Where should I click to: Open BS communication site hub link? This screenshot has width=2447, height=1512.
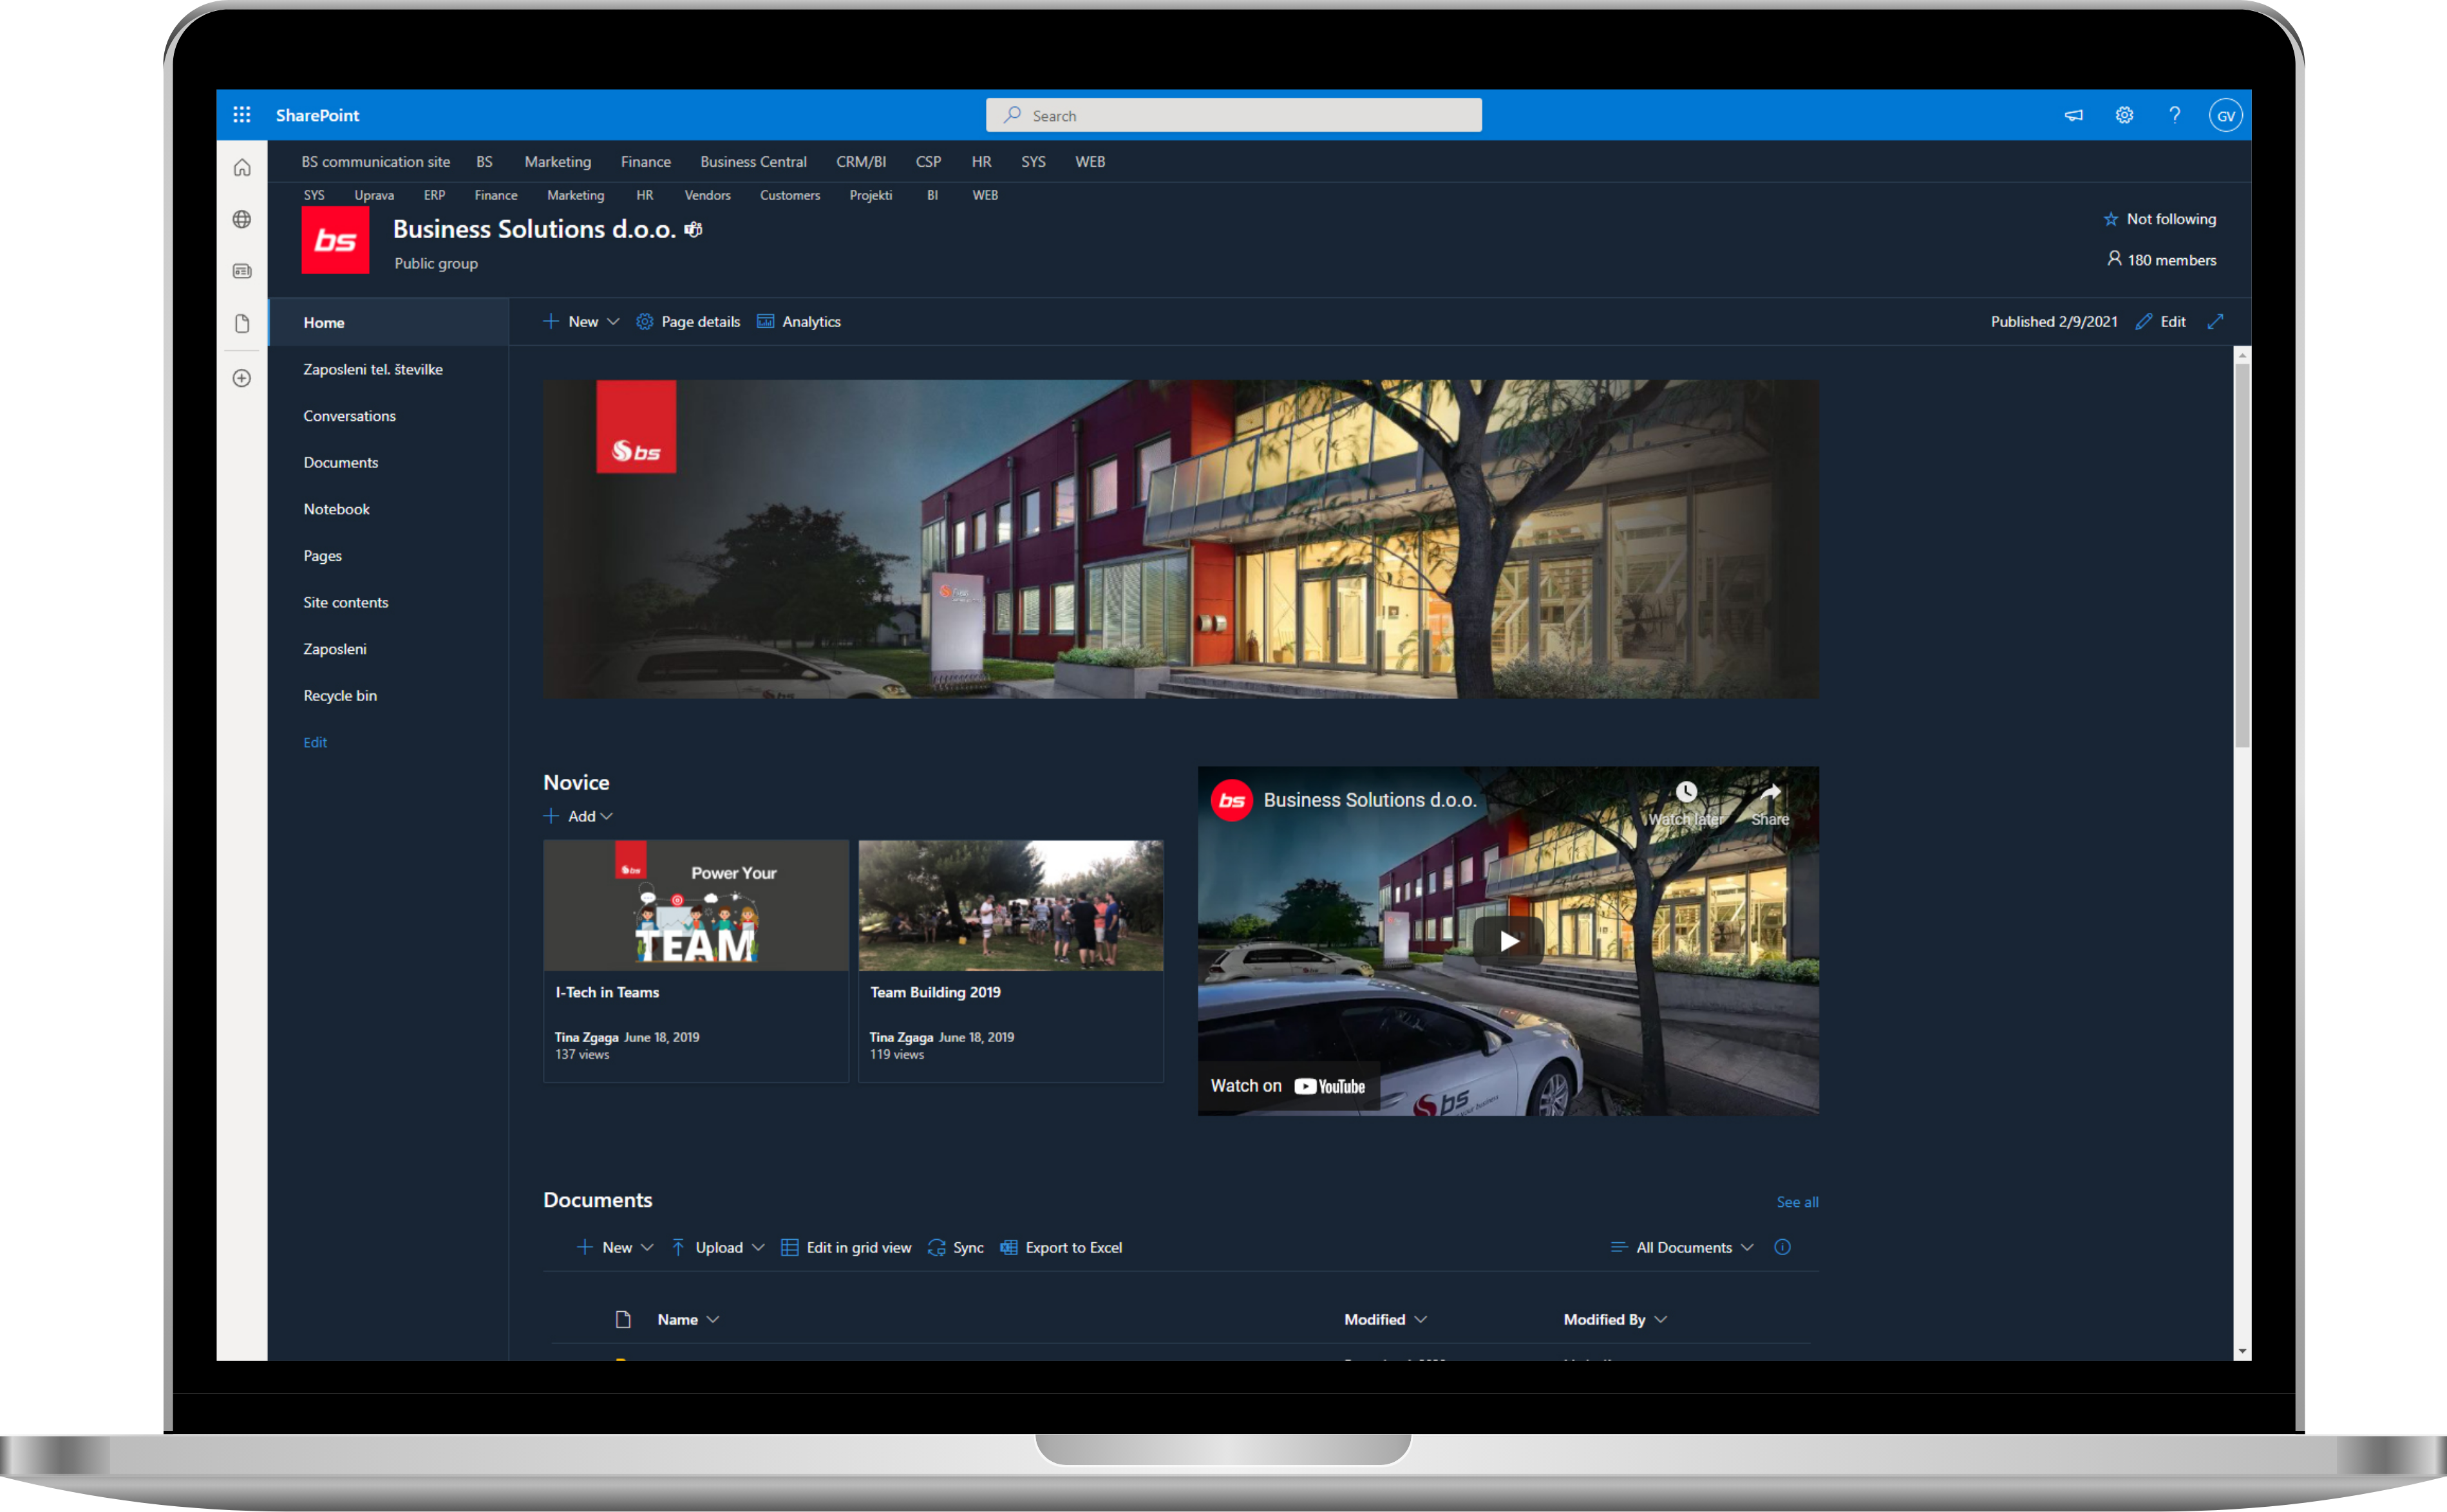[x=375, y=161]
